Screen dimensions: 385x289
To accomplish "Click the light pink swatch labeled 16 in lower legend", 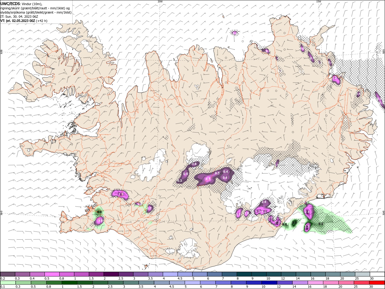I will [315, 283].
